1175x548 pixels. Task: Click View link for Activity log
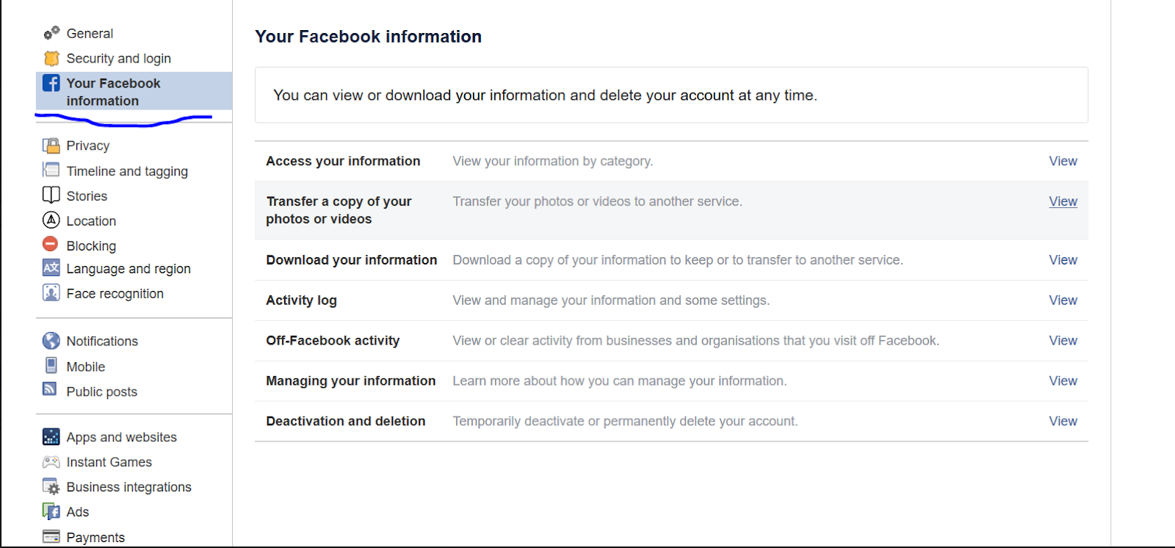(1063, 300)
